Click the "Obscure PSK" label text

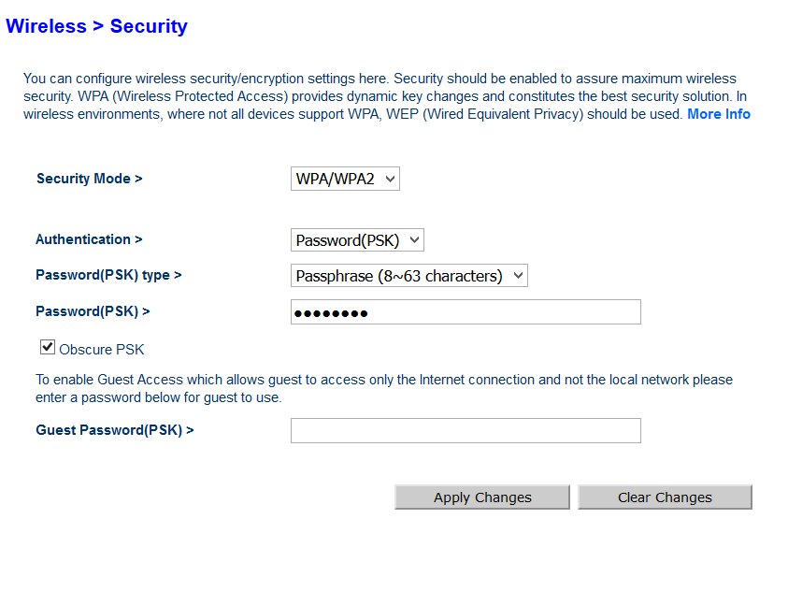pyautogui.click(x=102, y=350)
